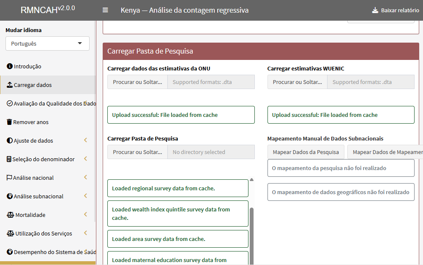Click 'O mapeamento da pesquisa não foi realizado' text
423x265 pixels.
pos(329,168)
